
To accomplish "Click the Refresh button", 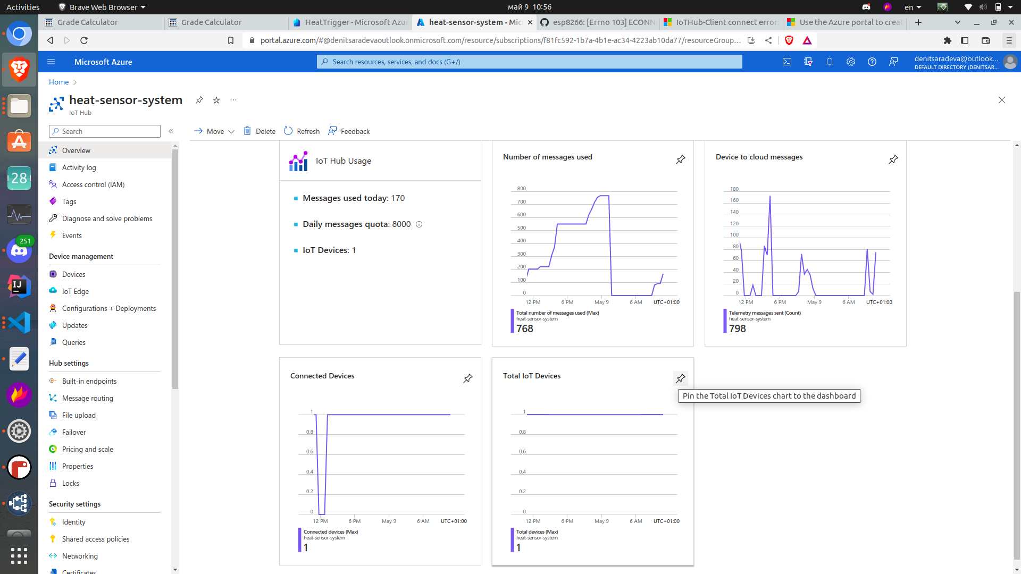I will click(302, 131).
